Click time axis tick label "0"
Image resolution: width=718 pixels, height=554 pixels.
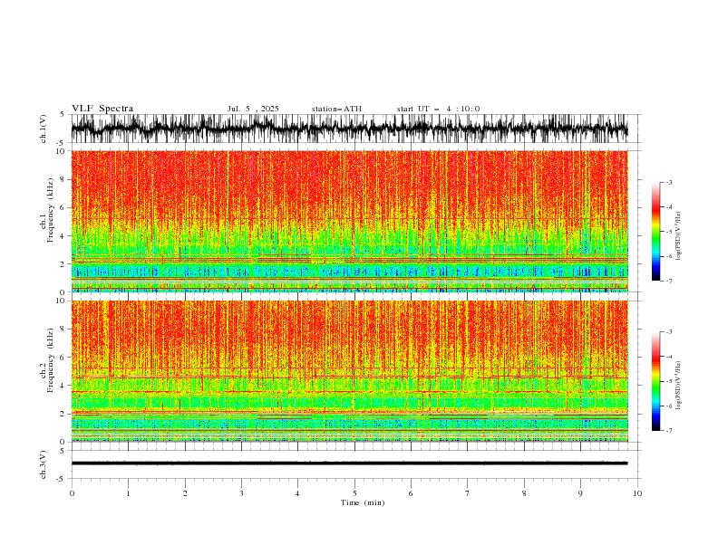pyautogui.click(x=72, y=493)
